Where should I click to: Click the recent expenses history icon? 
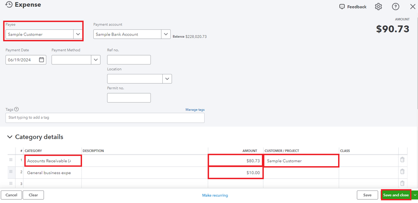8,5
